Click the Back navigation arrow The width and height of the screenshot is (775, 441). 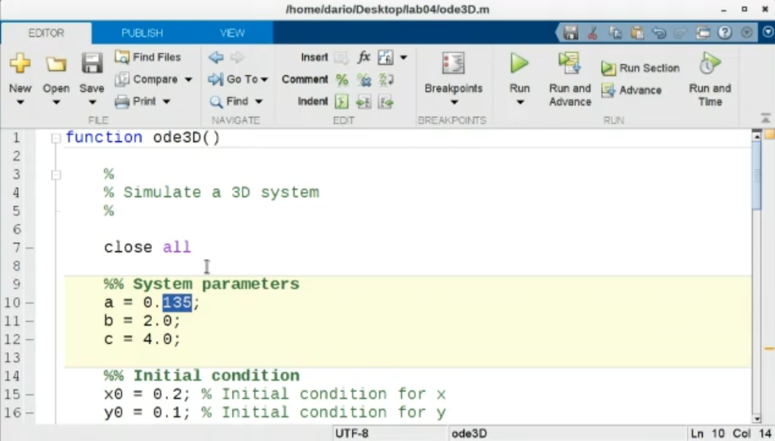[x=215, y=57]
